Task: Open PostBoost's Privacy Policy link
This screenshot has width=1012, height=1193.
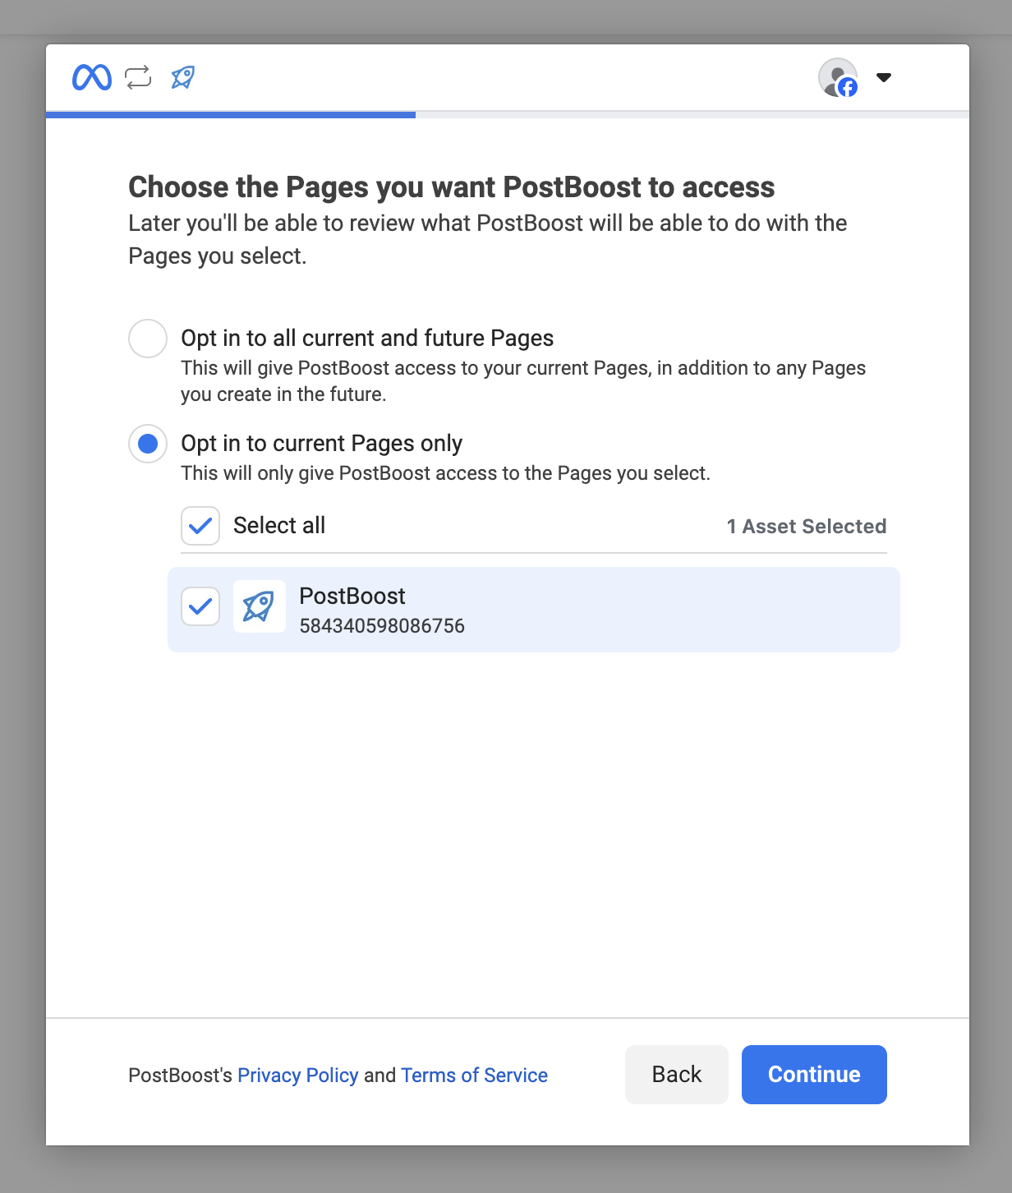Action: pos(298,1075)
